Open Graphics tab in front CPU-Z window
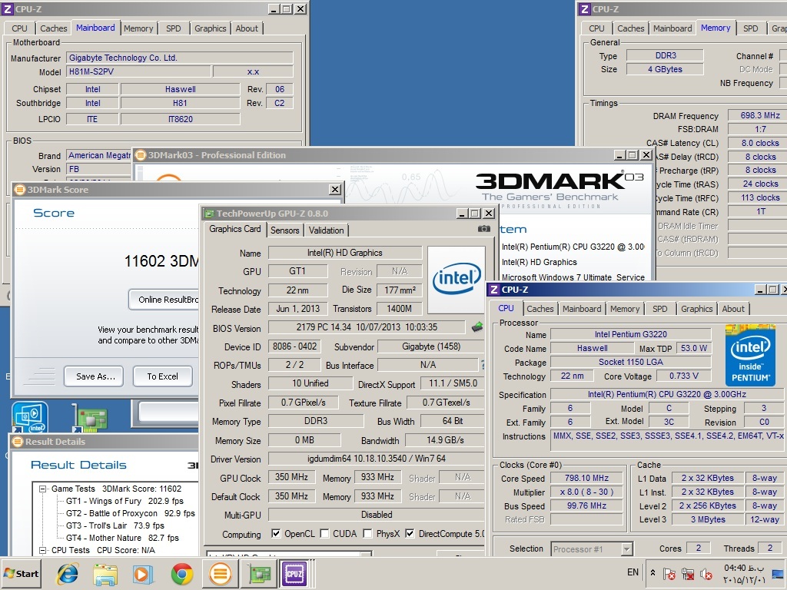 [x=696, y=309]
